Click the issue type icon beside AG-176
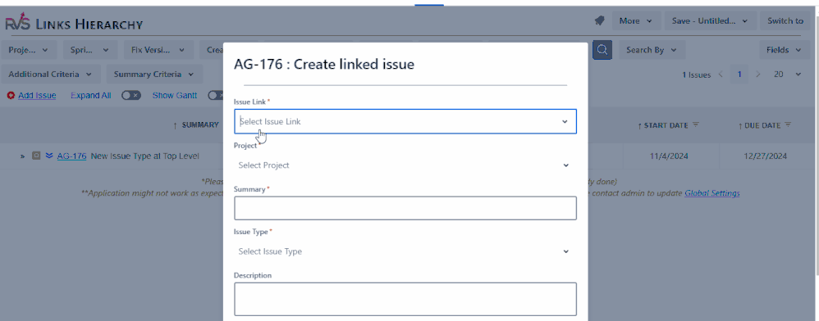Image resolution: width=819 pixels, height=321 pixels. pos(36,156)
